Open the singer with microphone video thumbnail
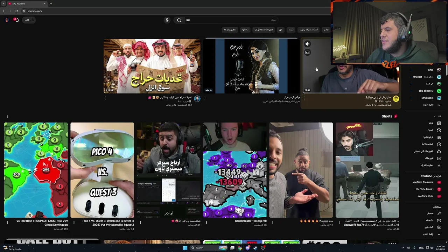The height and width of the screenshot is (252, 448). pyautogui.click(x=251, y=66)
